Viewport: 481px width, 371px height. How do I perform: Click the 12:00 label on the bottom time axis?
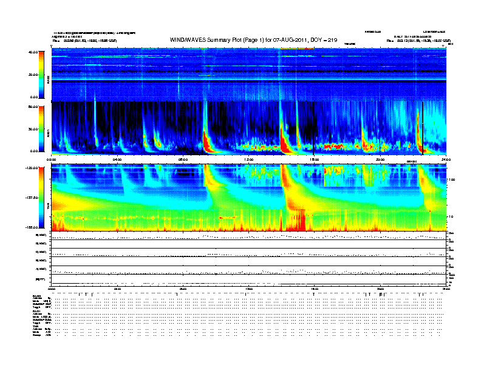[249, 289]
